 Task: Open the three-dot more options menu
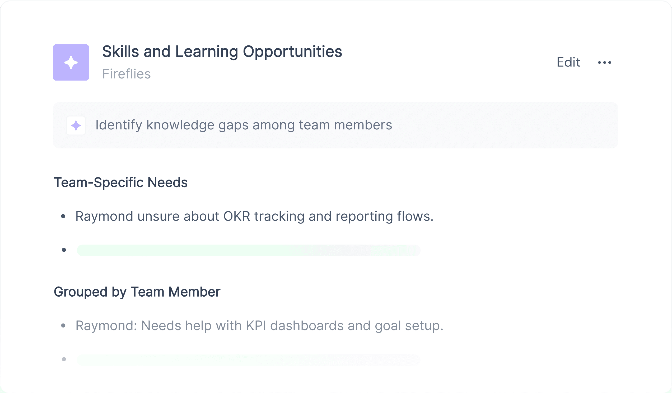tap(605, 63)
